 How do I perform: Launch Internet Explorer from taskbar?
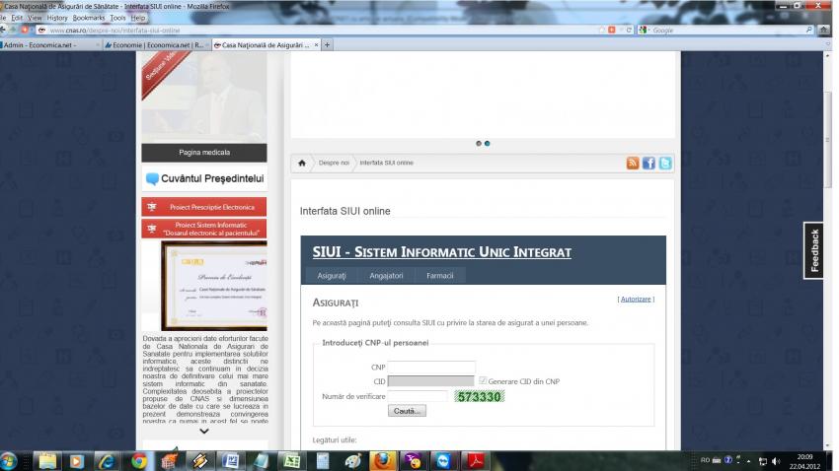point(107,461)
